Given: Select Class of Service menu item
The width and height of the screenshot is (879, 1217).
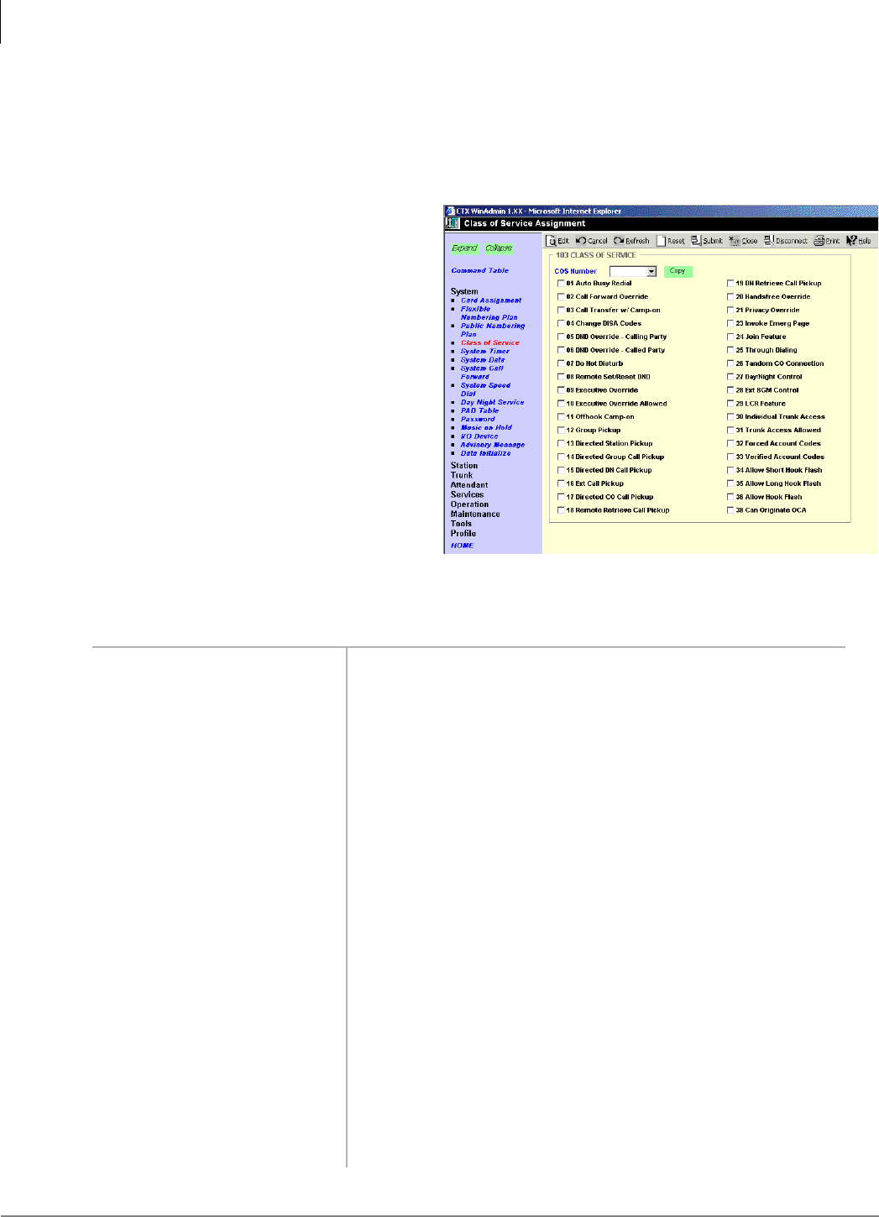Looking at the screenshot, I should (490, 342).
